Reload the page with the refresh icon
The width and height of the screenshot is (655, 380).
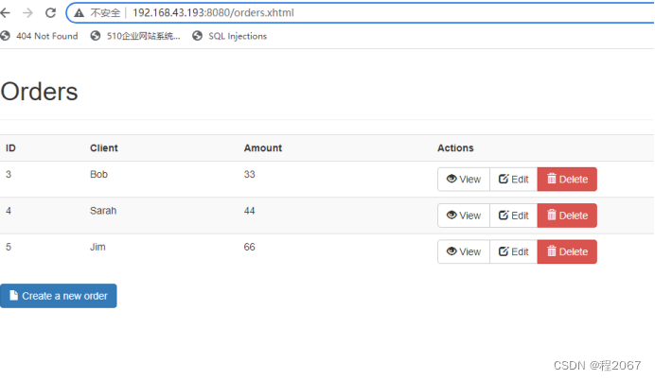coord(50,13)
